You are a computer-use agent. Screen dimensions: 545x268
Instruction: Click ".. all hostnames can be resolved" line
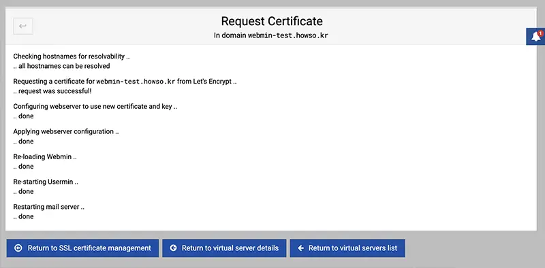click(61, 65)
